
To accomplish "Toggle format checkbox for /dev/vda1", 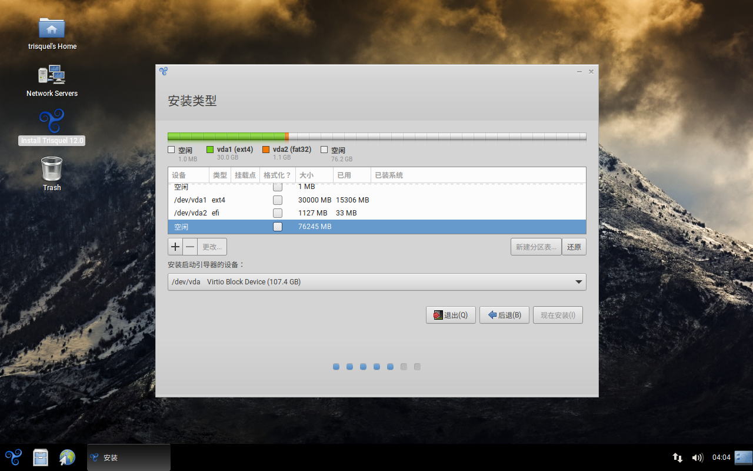I will (278, 200).
